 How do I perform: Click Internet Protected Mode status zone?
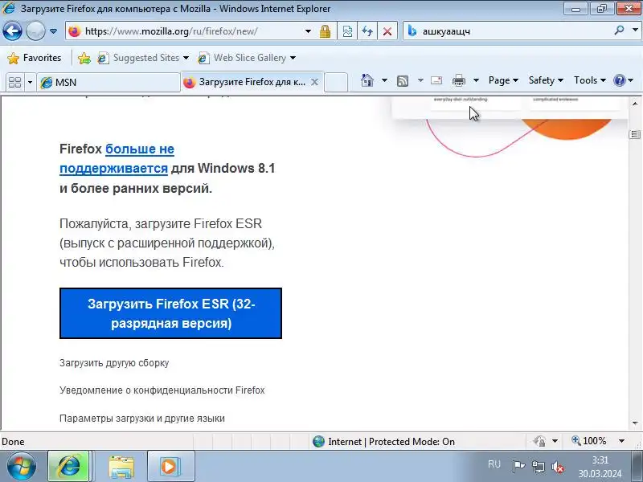coord(384,441)
